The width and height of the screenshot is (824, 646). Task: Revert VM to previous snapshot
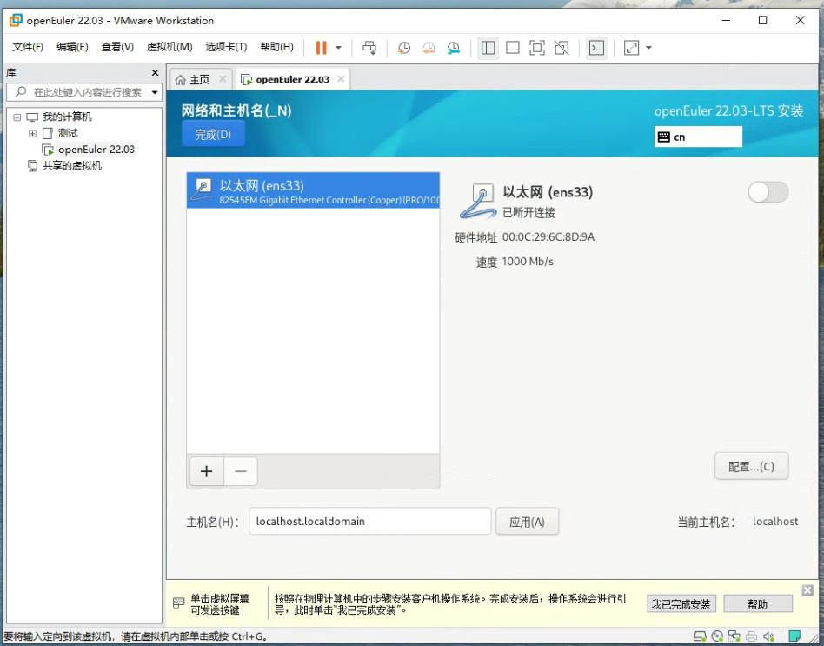[429, 48]
